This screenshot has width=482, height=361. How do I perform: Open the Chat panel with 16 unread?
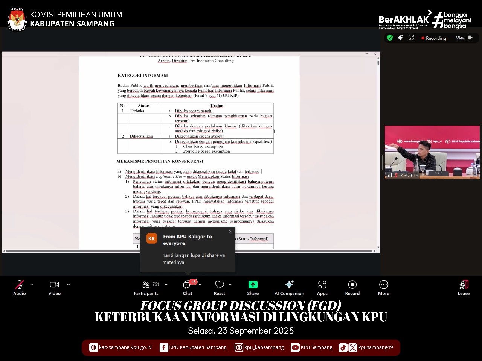(187, 288)
